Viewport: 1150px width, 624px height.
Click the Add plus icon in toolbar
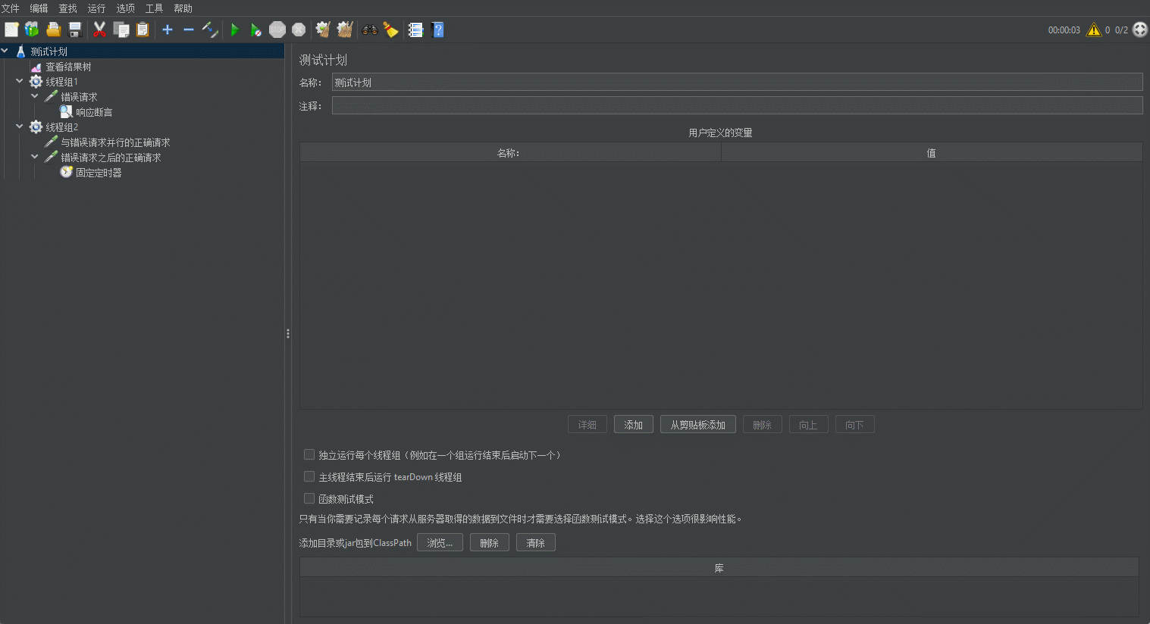coord(168,30)
